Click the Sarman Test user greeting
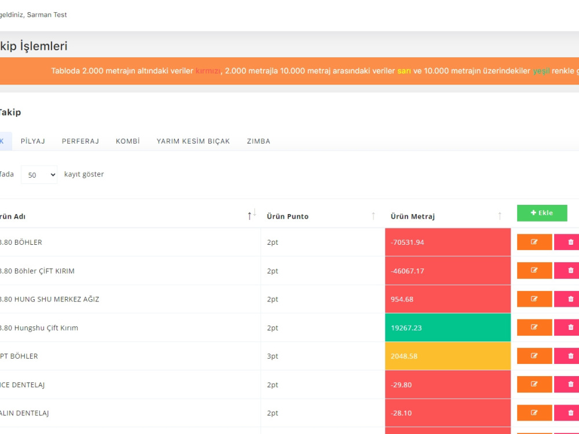The image size is (579, 434). point(33,15)
